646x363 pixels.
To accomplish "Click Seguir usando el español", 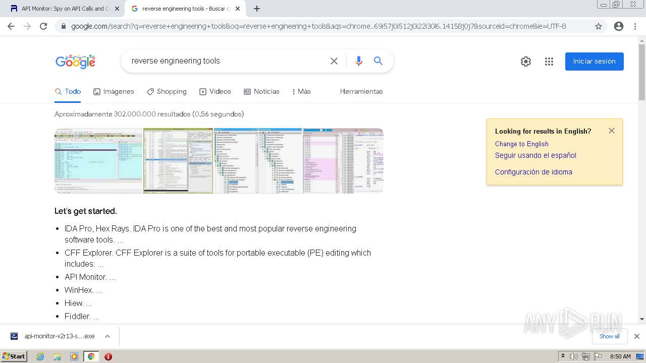I will (x=535, y=156).
